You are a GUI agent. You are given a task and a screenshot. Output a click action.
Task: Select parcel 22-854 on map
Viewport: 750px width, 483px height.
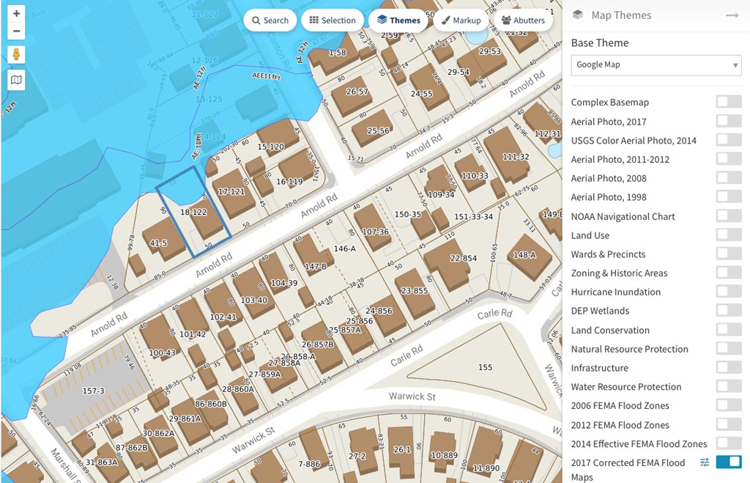point(463,259)
